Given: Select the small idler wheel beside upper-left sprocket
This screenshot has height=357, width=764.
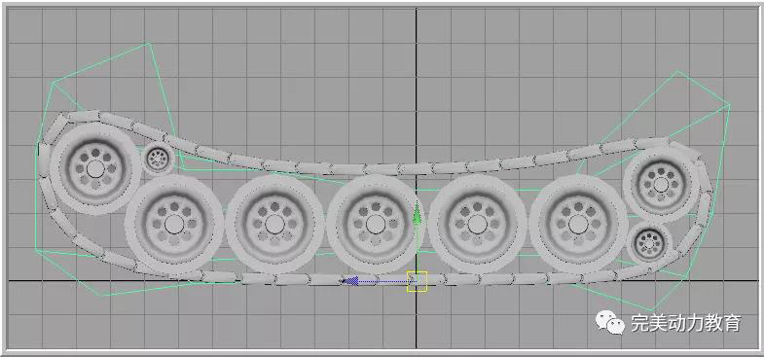Looking at the screenshot, I should tap(158, 158).
